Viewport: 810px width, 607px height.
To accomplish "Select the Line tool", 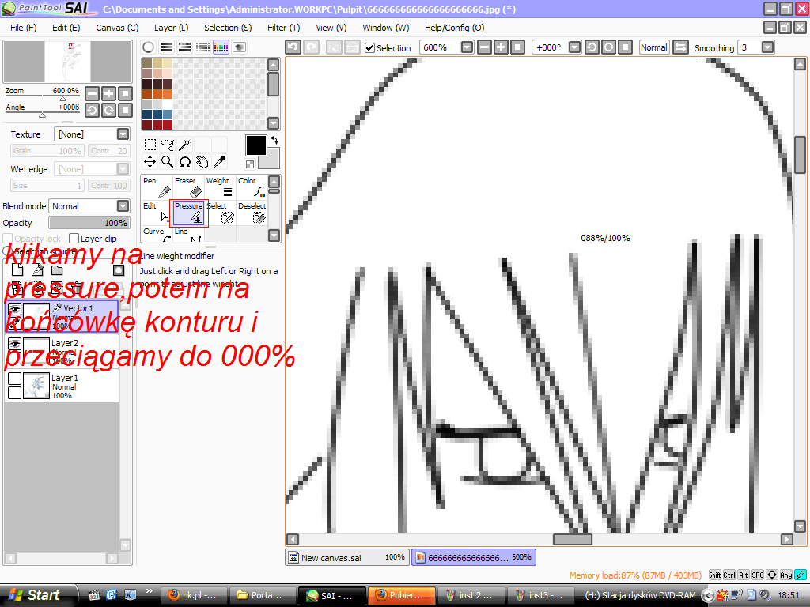I will pyautogui.click(x=188, y=234).
